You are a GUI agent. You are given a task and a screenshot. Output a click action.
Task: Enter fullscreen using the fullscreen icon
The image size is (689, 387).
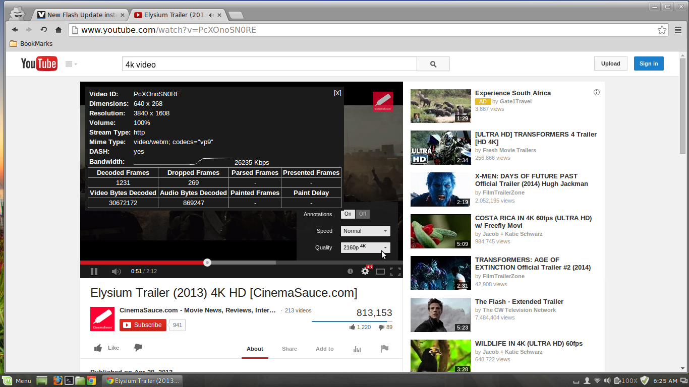pos(395,272)
